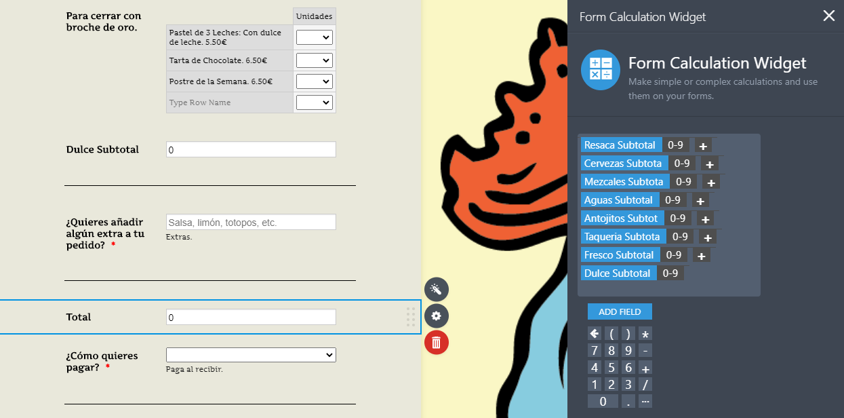This screenshot has height=418, width=844.
Task: Select the Cervezas Subtotal field chip
Action: tap(623, 164)
